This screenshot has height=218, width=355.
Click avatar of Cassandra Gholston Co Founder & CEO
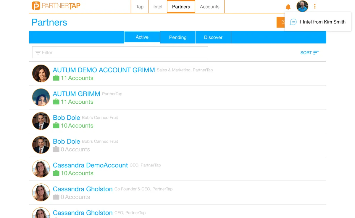click(41, 192)
